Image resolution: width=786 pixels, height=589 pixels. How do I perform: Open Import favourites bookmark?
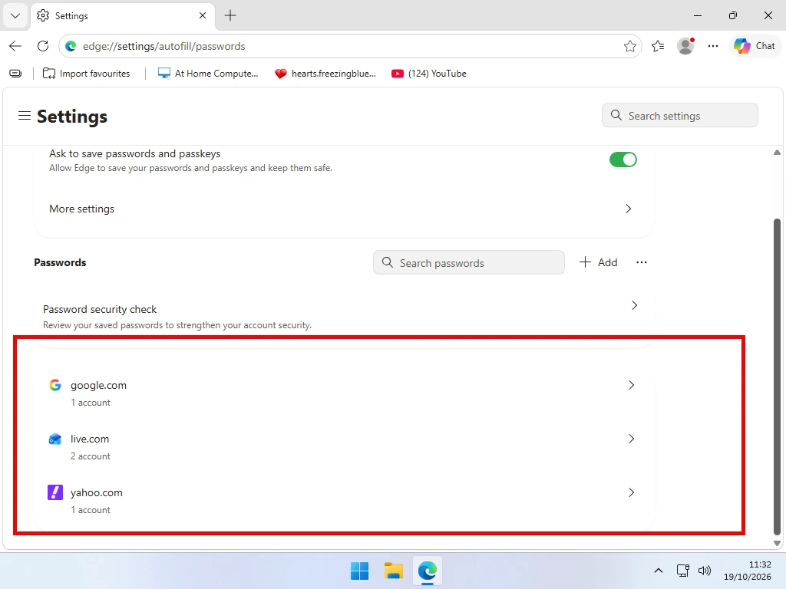tap(86, 74)
